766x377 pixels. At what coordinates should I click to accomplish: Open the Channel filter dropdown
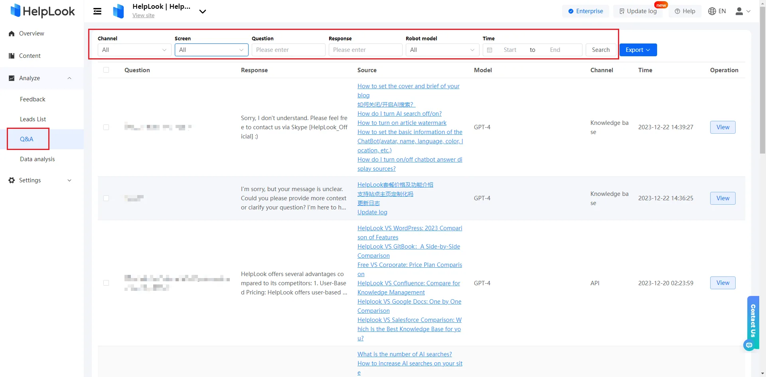click(134, 50)
